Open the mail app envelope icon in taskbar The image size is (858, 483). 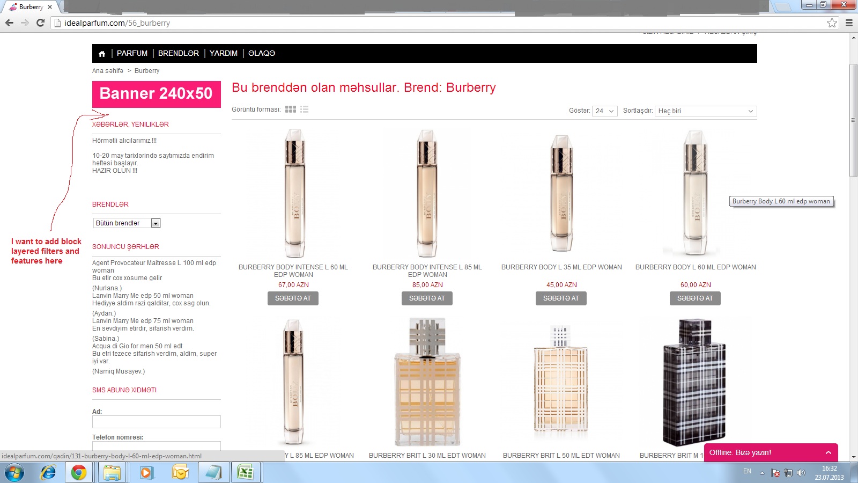point(180,473)
